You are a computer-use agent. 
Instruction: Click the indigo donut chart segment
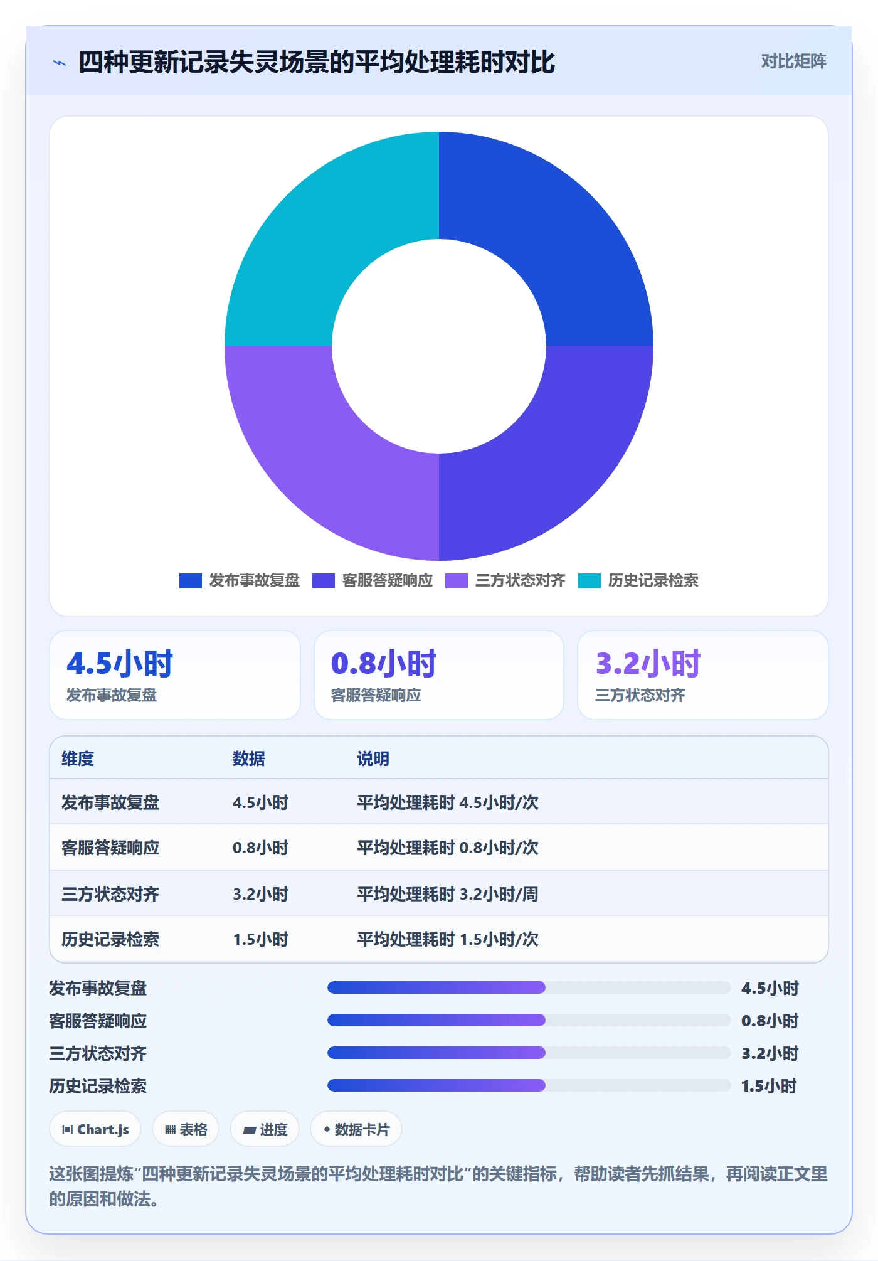click(x=552, y=459)
